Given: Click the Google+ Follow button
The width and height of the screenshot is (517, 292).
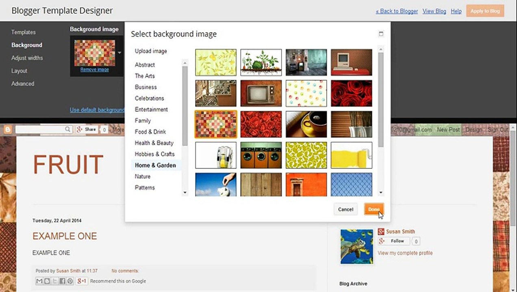Looking at the screenshot, I should tap(394, 241).
